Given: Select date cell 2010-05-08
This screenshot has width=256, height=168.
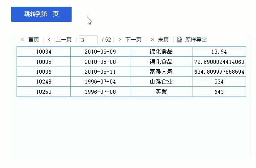Looking at the screenshot, I should (x=100, y=62).
